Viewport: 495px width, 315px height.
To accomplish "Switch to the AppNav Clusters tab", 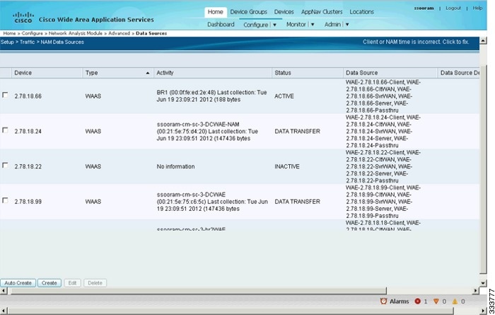I will click(x=322, y=12).
